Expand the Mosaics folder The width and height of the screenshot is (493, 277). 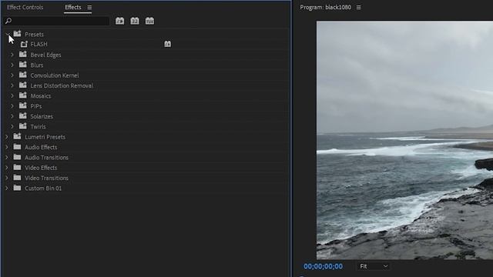point(12,95)
